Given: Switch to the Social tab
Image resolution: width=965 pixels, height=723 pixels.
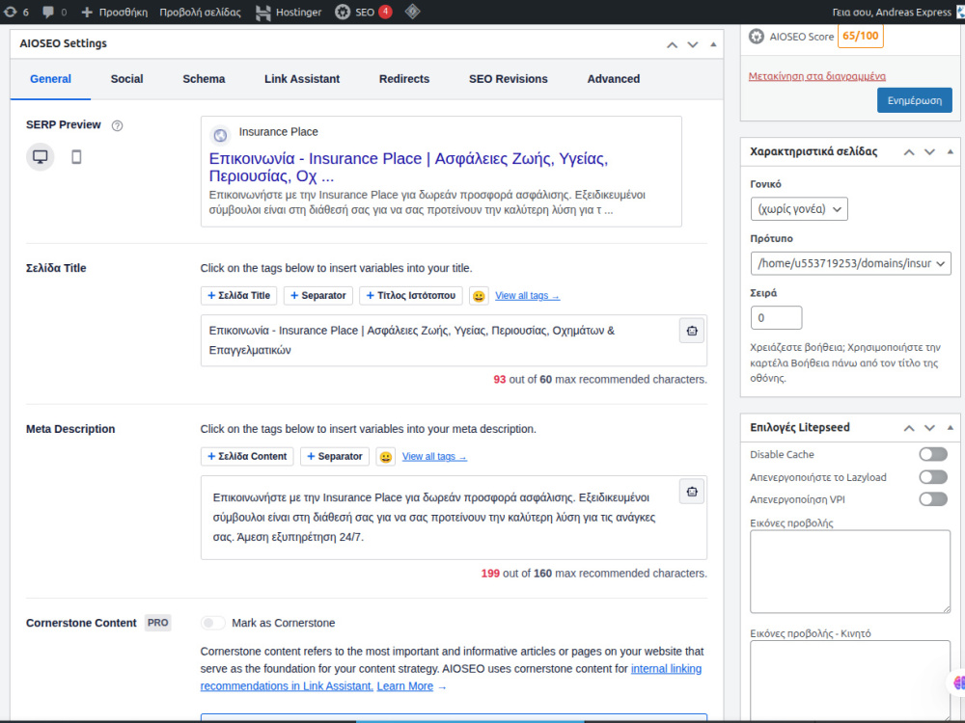Looking at the screenshot, I should pyautogui.click(x=126, y=79).
